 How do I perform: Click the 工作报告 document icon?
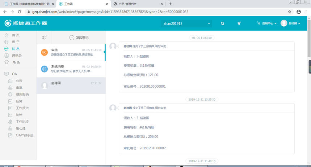pyautogui.click(x=10, y=108)
